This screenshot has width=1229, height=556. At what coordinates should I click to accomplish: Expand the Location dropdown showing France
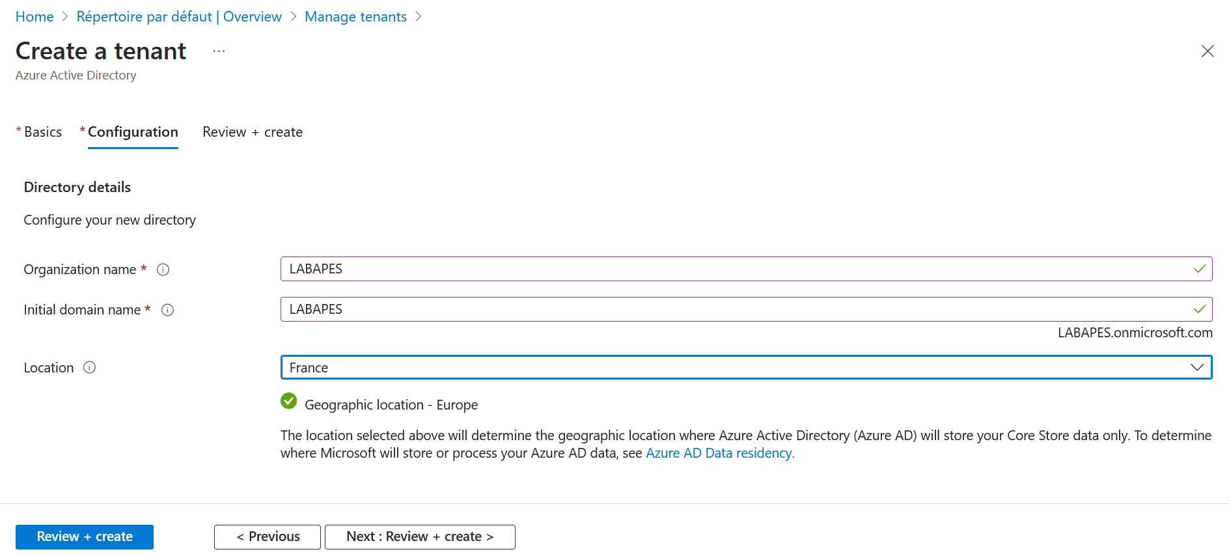point(745,367)
